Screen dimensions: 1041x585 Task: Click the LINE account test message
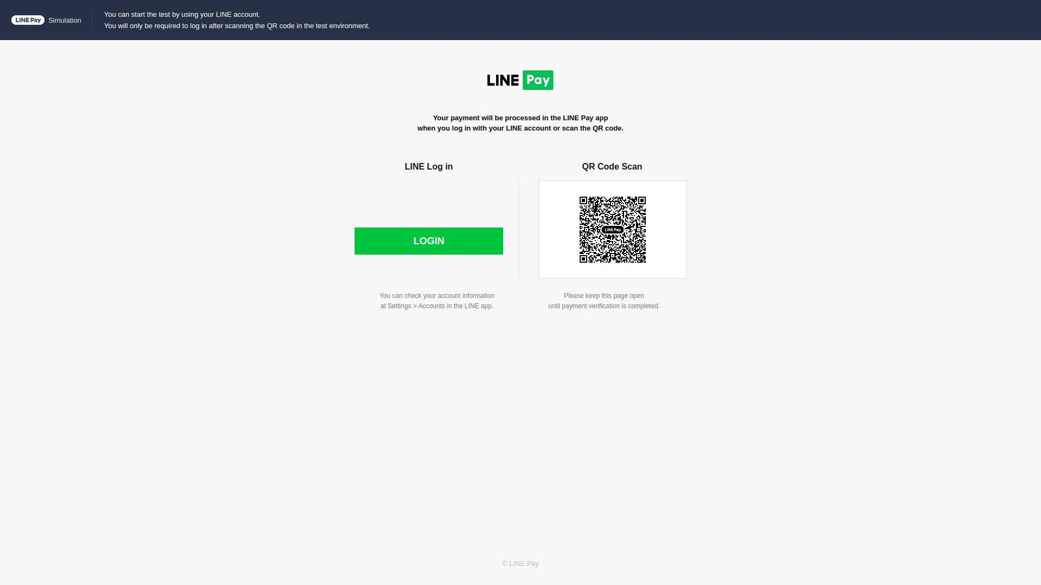[x=182, y=15]
